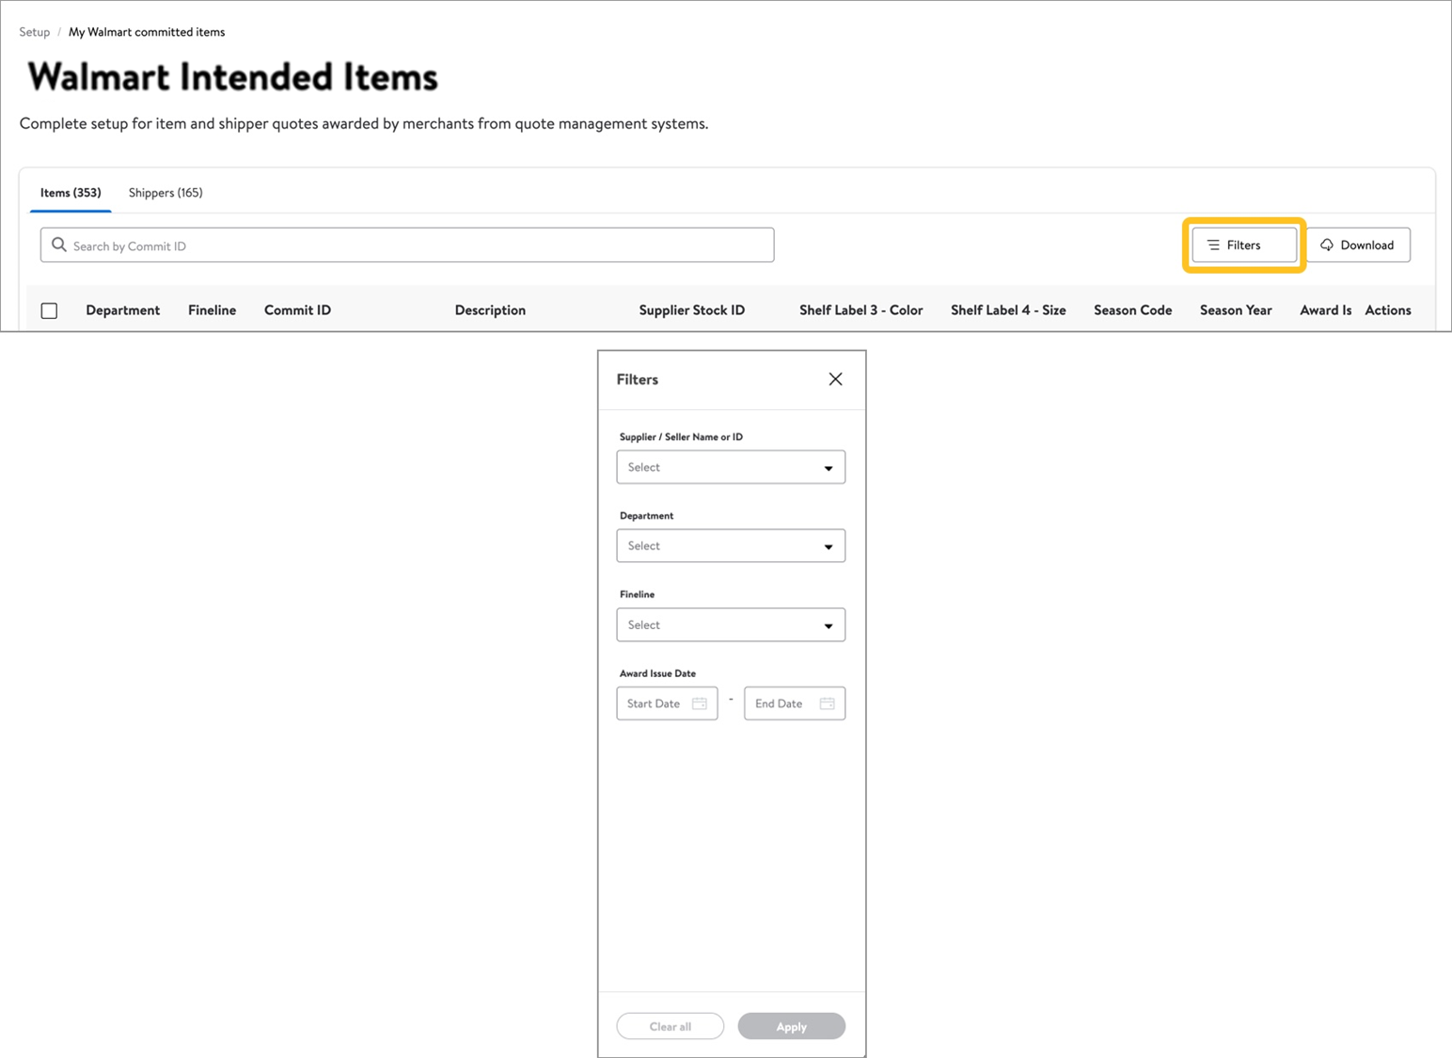Click the Department column header
Image resolution: width=1452 pixels, height=1058 pixels.
click(x=123, y=310)
